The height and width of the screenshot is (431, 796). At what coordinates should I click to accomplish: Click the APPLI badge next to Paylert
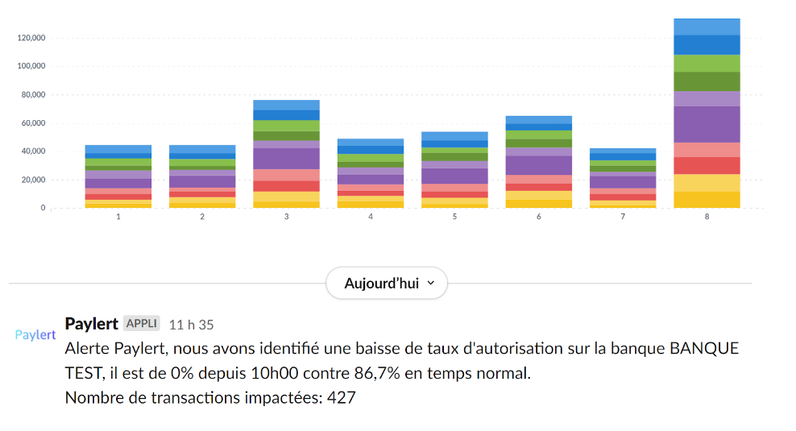click(x=142, y=324)
